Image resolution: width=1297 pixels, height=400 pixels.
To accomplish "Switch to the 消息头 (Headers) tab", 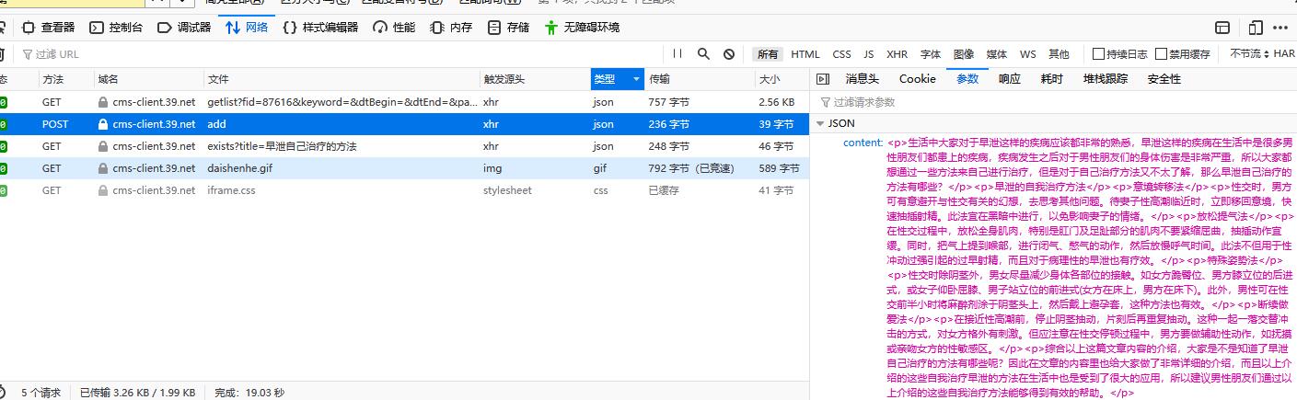I will coord(863,79).
